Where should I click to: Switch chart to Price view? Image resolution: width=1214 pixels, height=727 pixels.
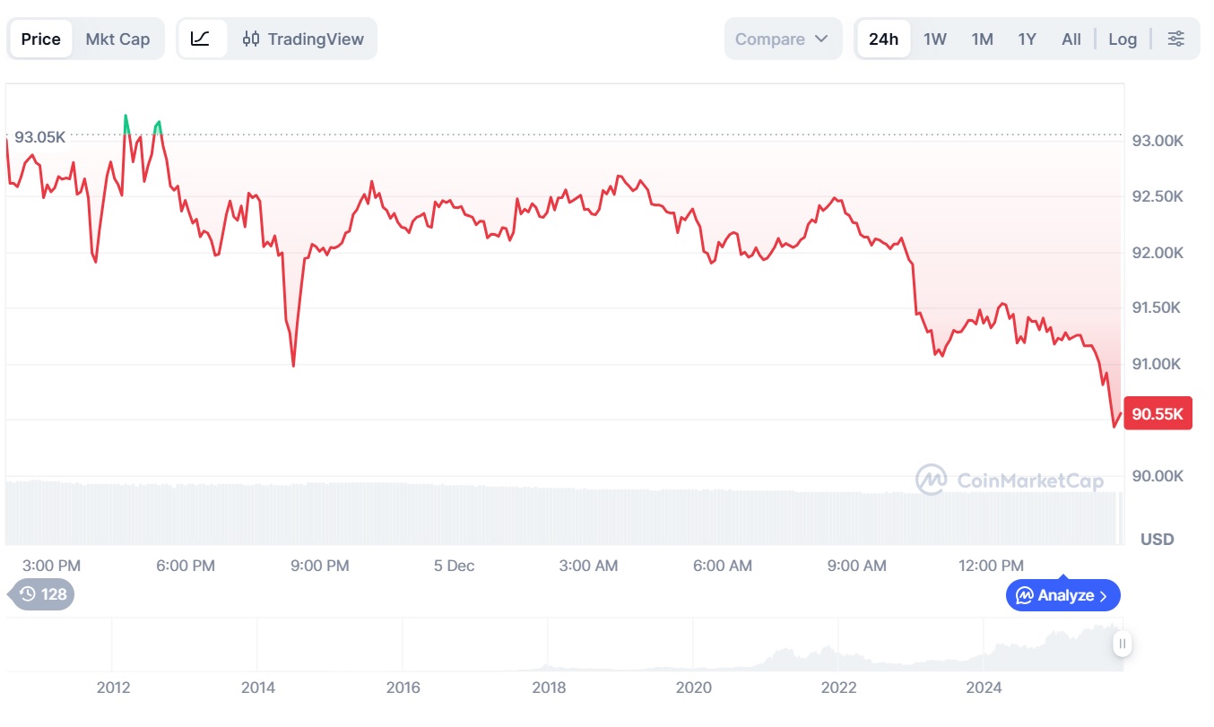tap(41, 39)
